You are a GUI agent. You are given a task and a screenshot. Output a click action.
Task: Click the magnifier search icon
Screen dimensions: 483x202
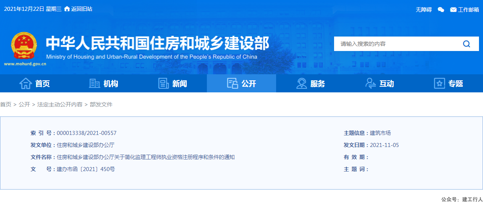click(x=466, y=44)
